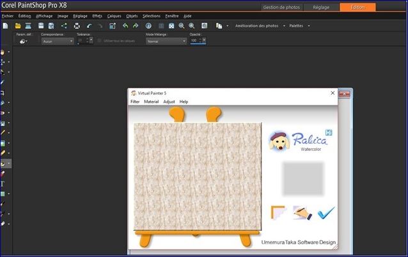Open the Calques menu

pyautogui.click(x=114, y=16)
